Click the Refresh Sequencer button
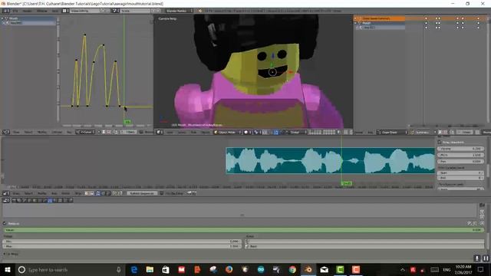 tap(142, 193)
